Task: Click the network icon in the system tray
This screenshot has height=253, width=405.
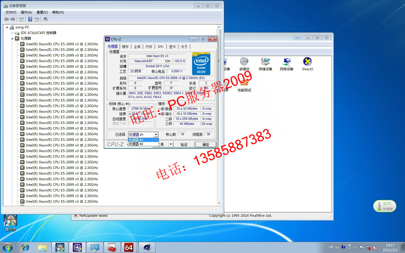Action: pyautogui.click(x=368, y=248)
